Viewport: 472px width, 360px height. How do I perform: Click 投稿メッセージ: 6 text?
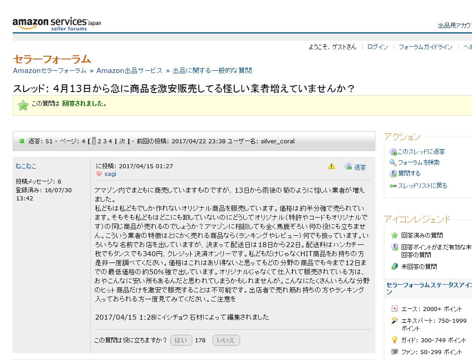[39, 182]
